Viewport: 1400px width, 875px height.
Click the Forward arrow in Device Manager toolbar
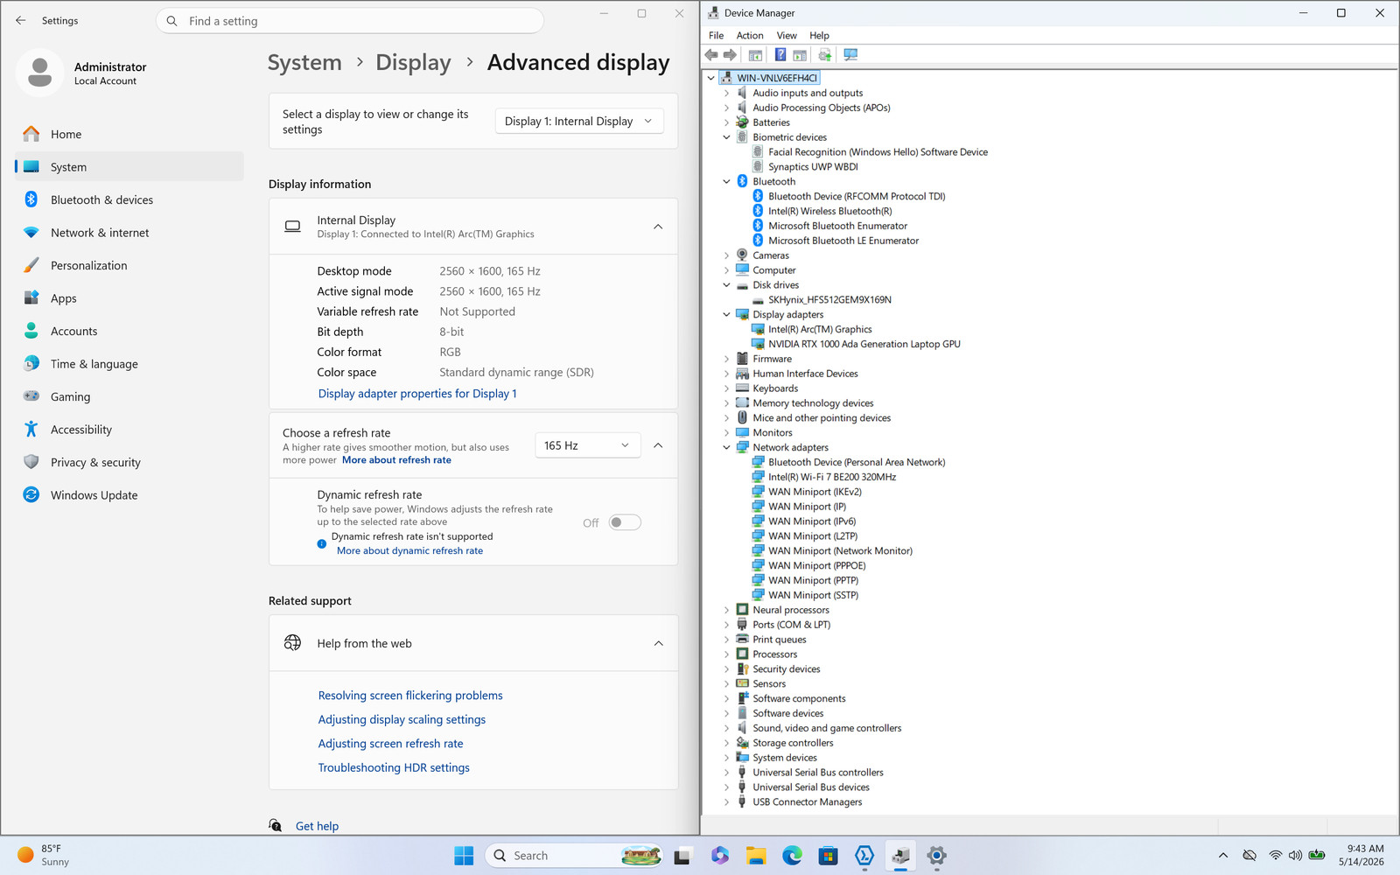[730, 55]
